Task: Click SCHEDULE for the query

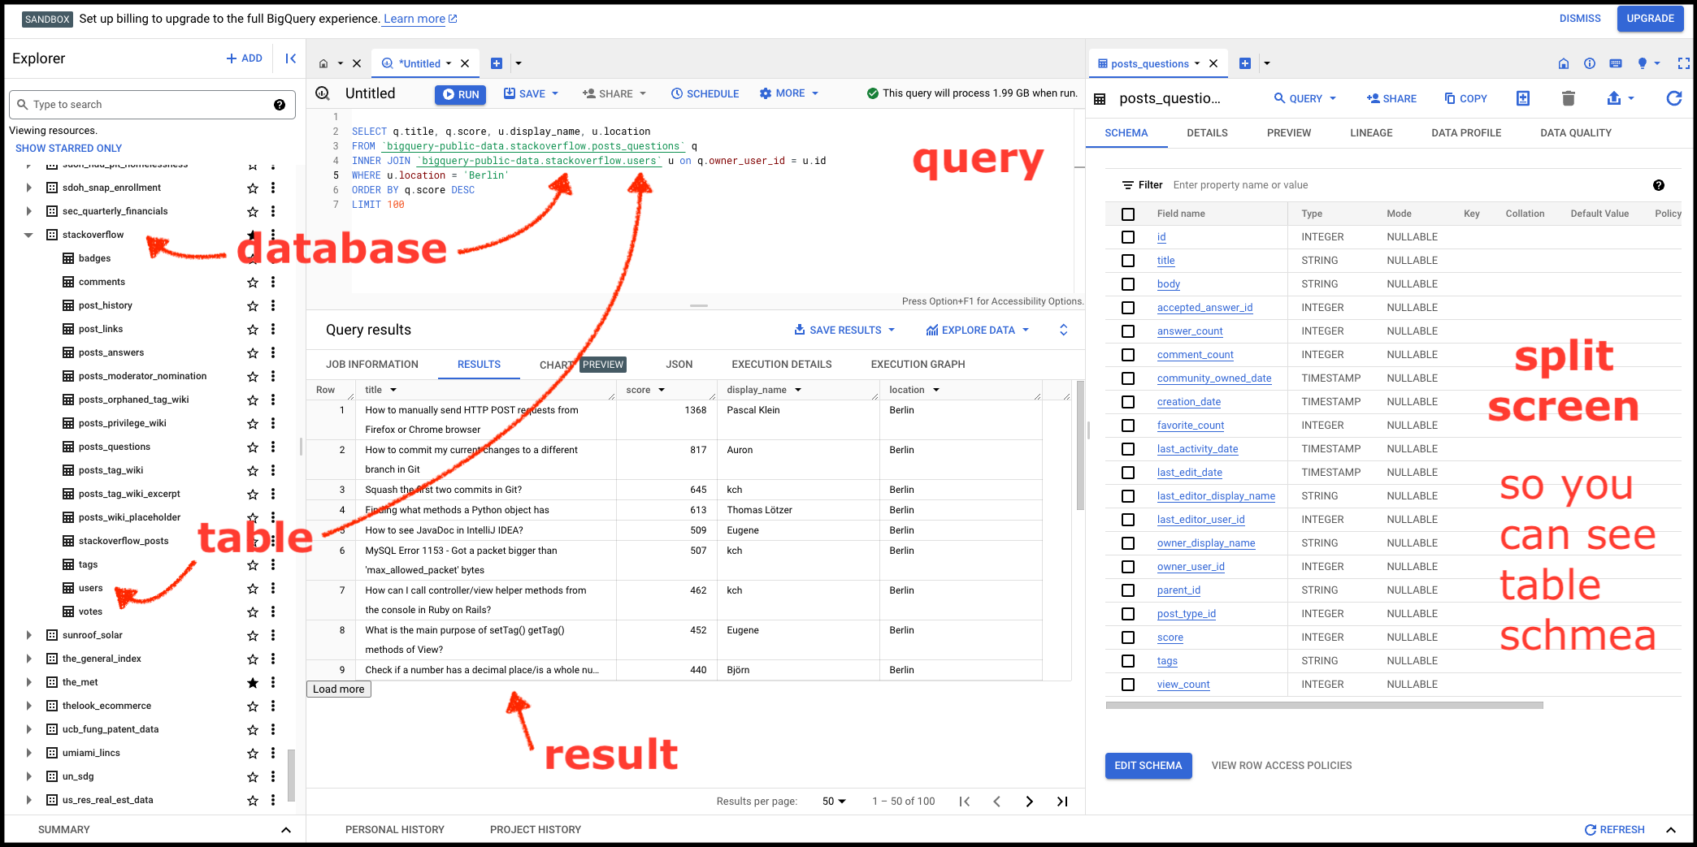Action: coord(705,94)
